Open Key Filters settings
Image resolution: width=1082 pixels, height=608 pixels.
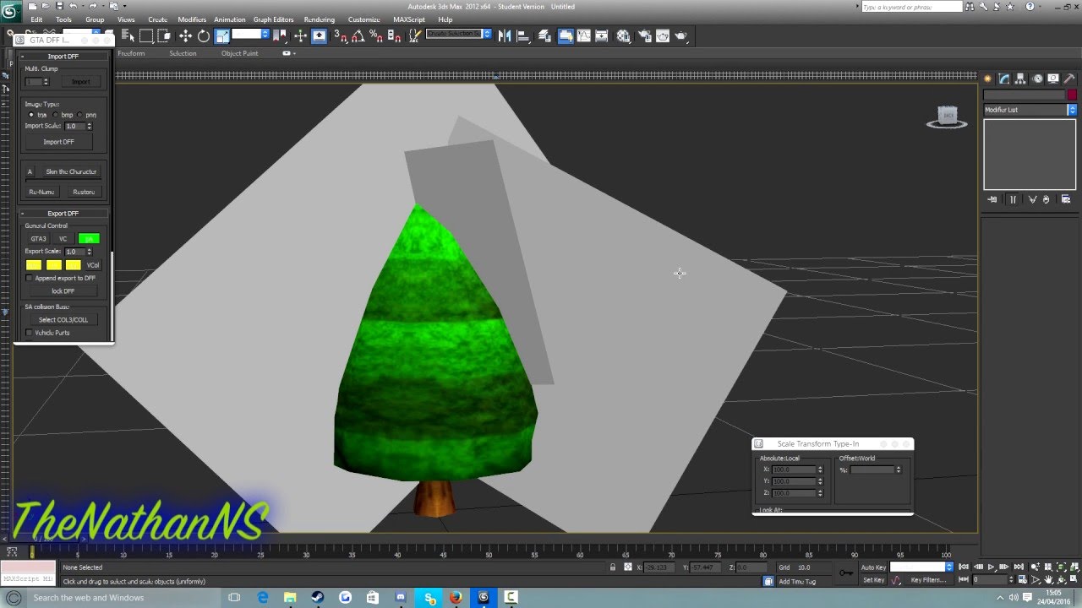[x=928, y=580]
